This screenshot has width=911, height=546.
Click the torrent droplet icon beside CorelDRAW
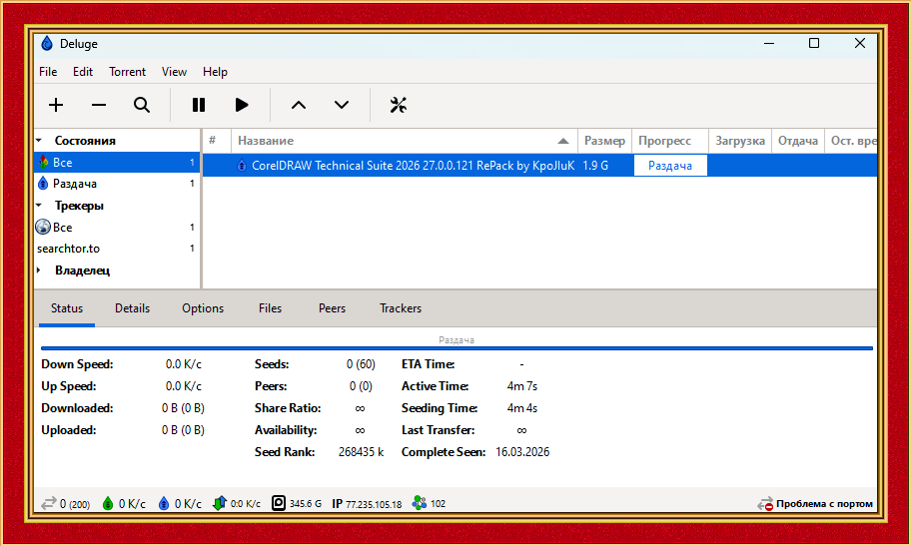pos(242,166)
